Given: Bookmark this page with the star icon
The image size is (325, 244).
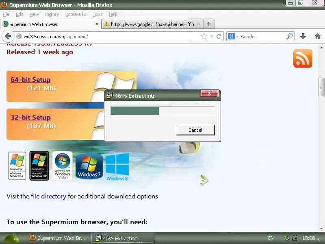Looking at the screenshot, I should pyautogui.click(x=204, y=37).
